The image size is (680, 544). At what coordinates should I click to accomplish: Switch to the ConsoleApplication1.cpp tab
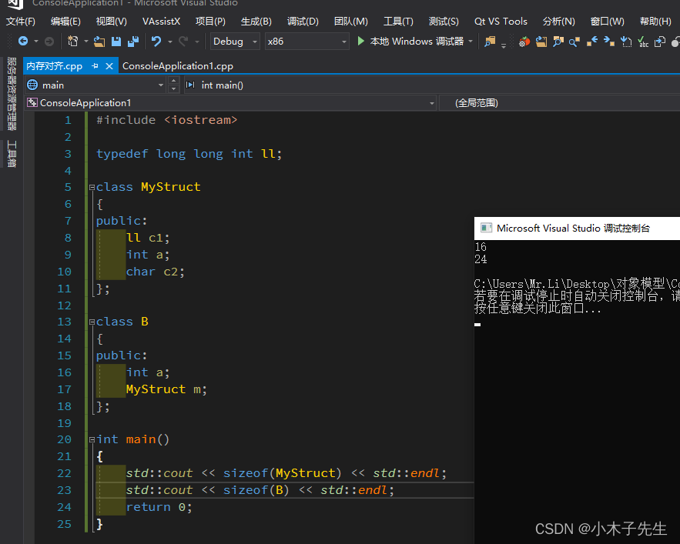click(x=178, y=66)
